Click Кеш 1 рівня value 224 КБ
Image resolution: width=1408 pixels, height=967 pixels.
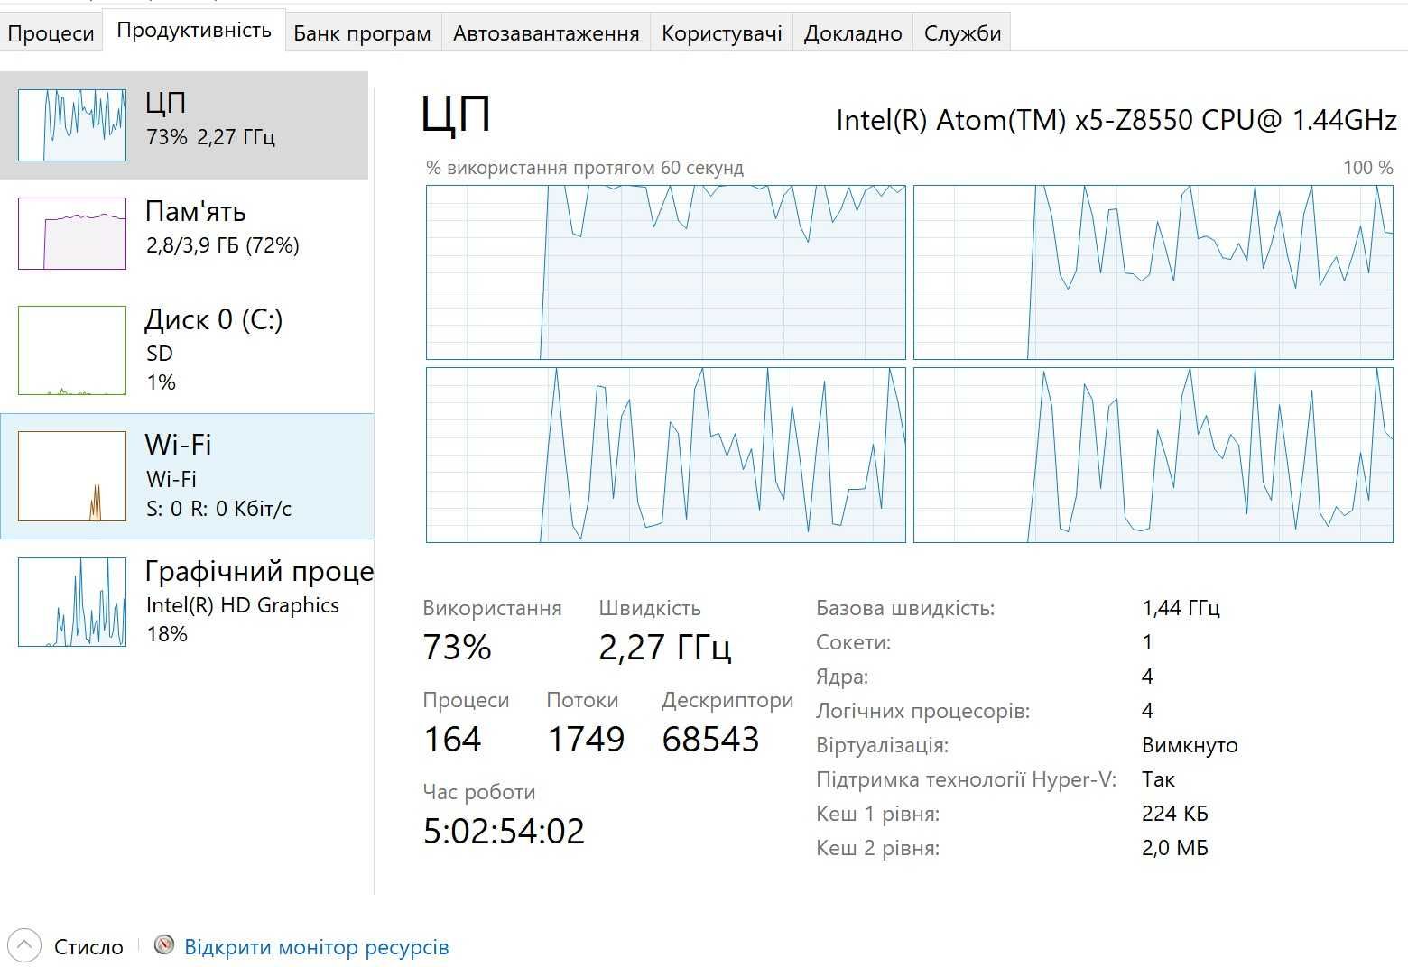1174,814
